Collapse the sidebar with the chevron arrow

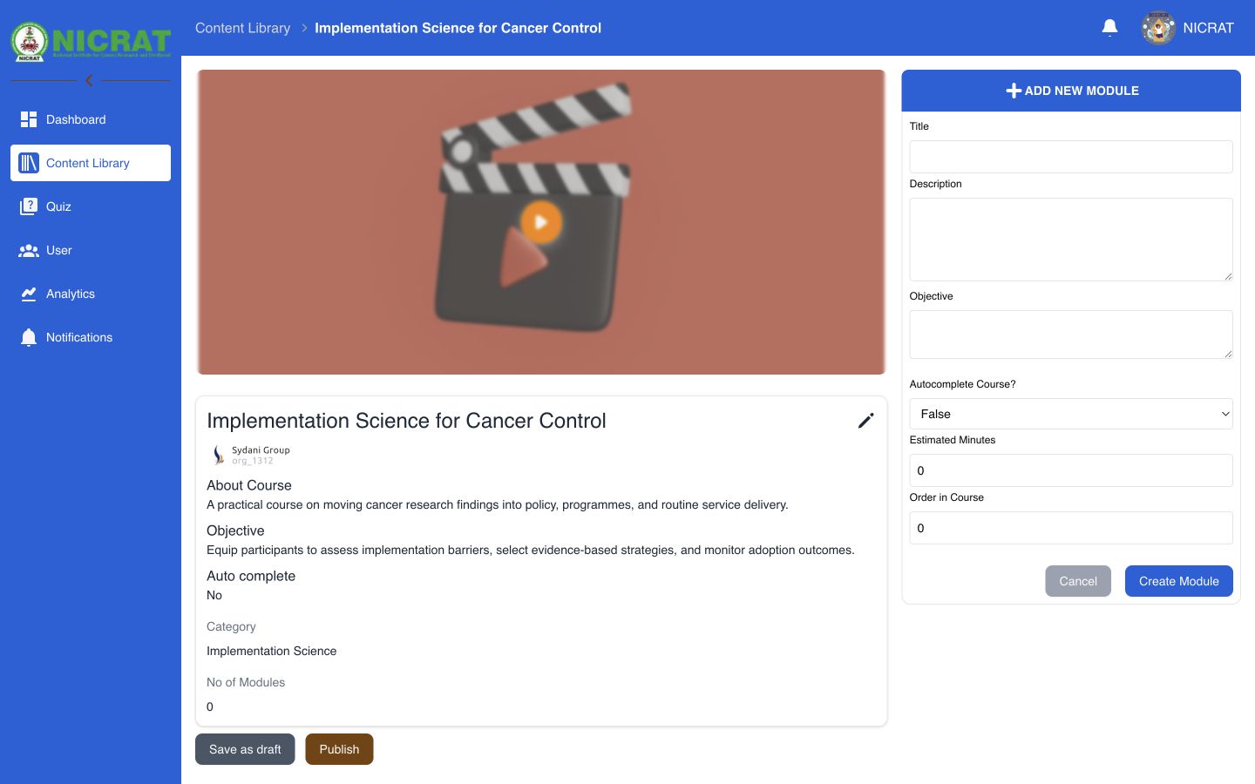coord(89,80)
